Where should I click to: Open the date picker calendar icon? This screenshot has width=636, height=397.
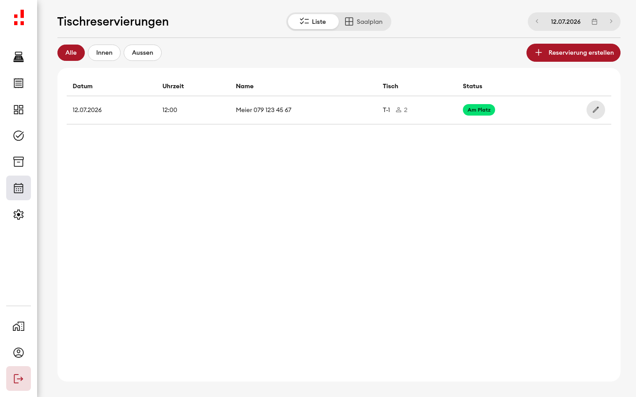[x=594, y=22]
